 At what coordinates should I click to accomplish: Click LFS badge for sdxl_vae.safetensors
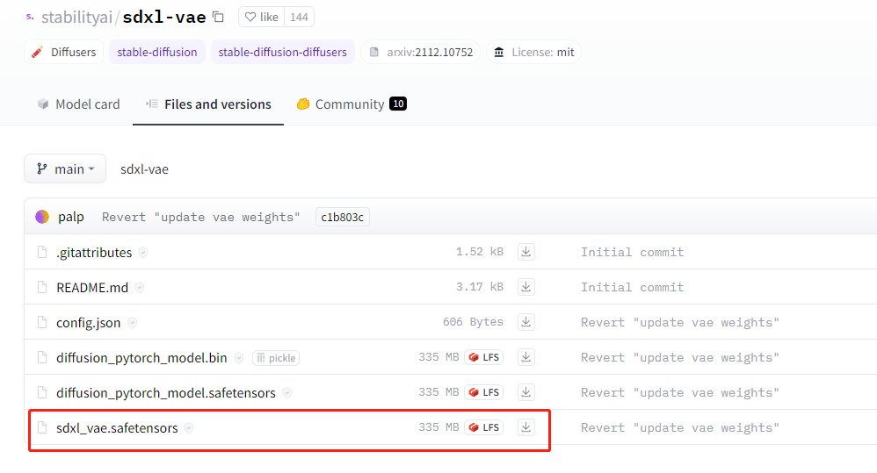coord(484,427)
